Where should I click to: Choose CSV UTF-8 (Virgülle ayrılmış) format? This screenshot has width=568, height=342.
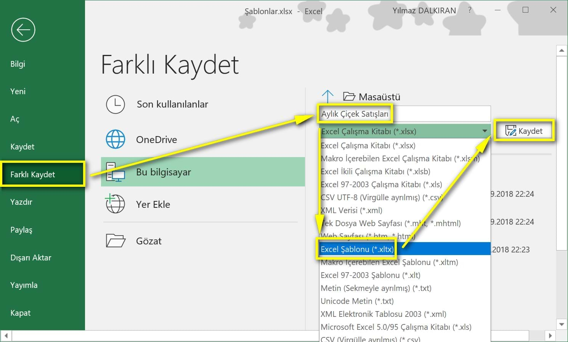(x=404, y=197)
